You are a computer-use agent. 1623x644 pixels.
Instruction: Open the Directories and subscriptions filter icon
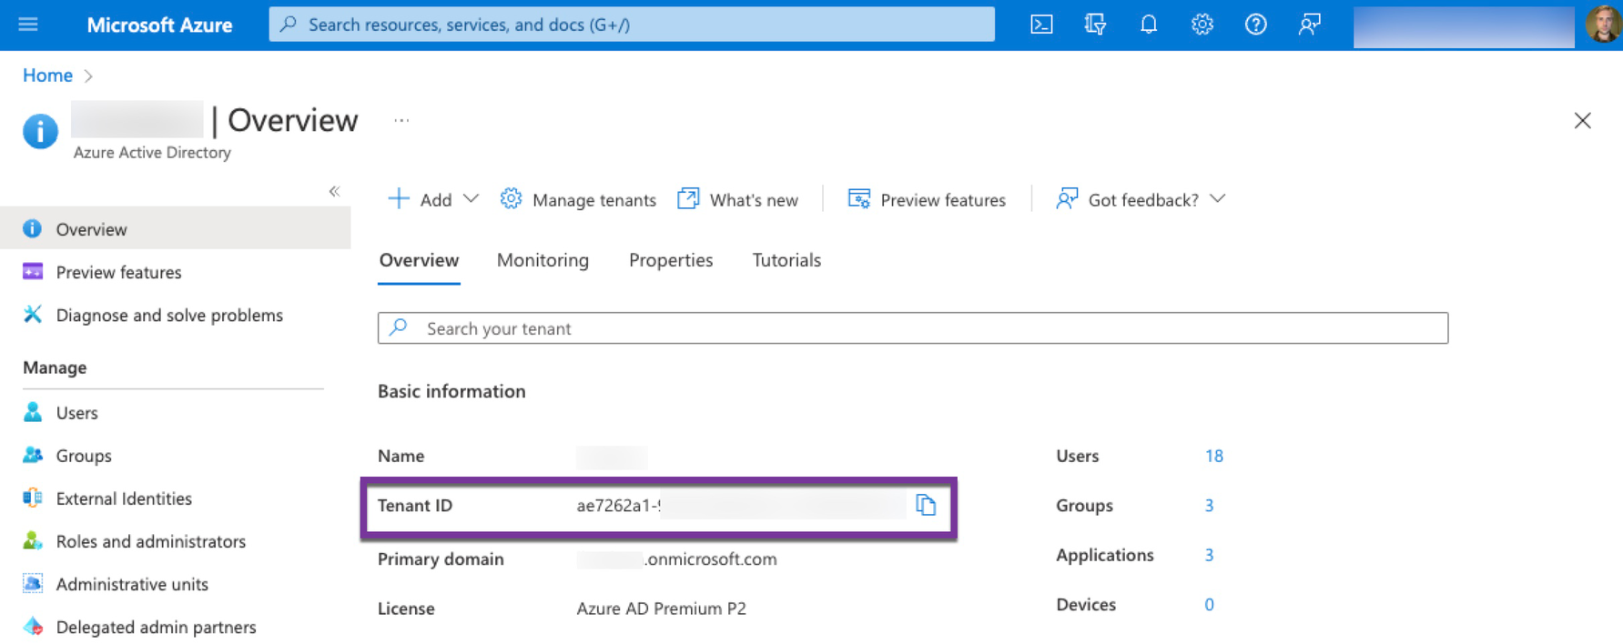coord(1095,25)
